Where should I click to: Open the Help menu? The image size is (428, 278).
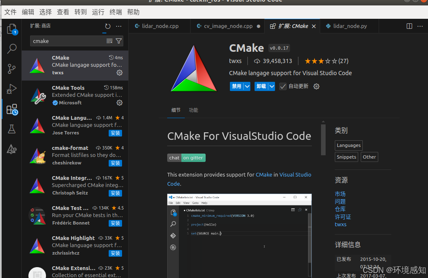click(133, 12)
